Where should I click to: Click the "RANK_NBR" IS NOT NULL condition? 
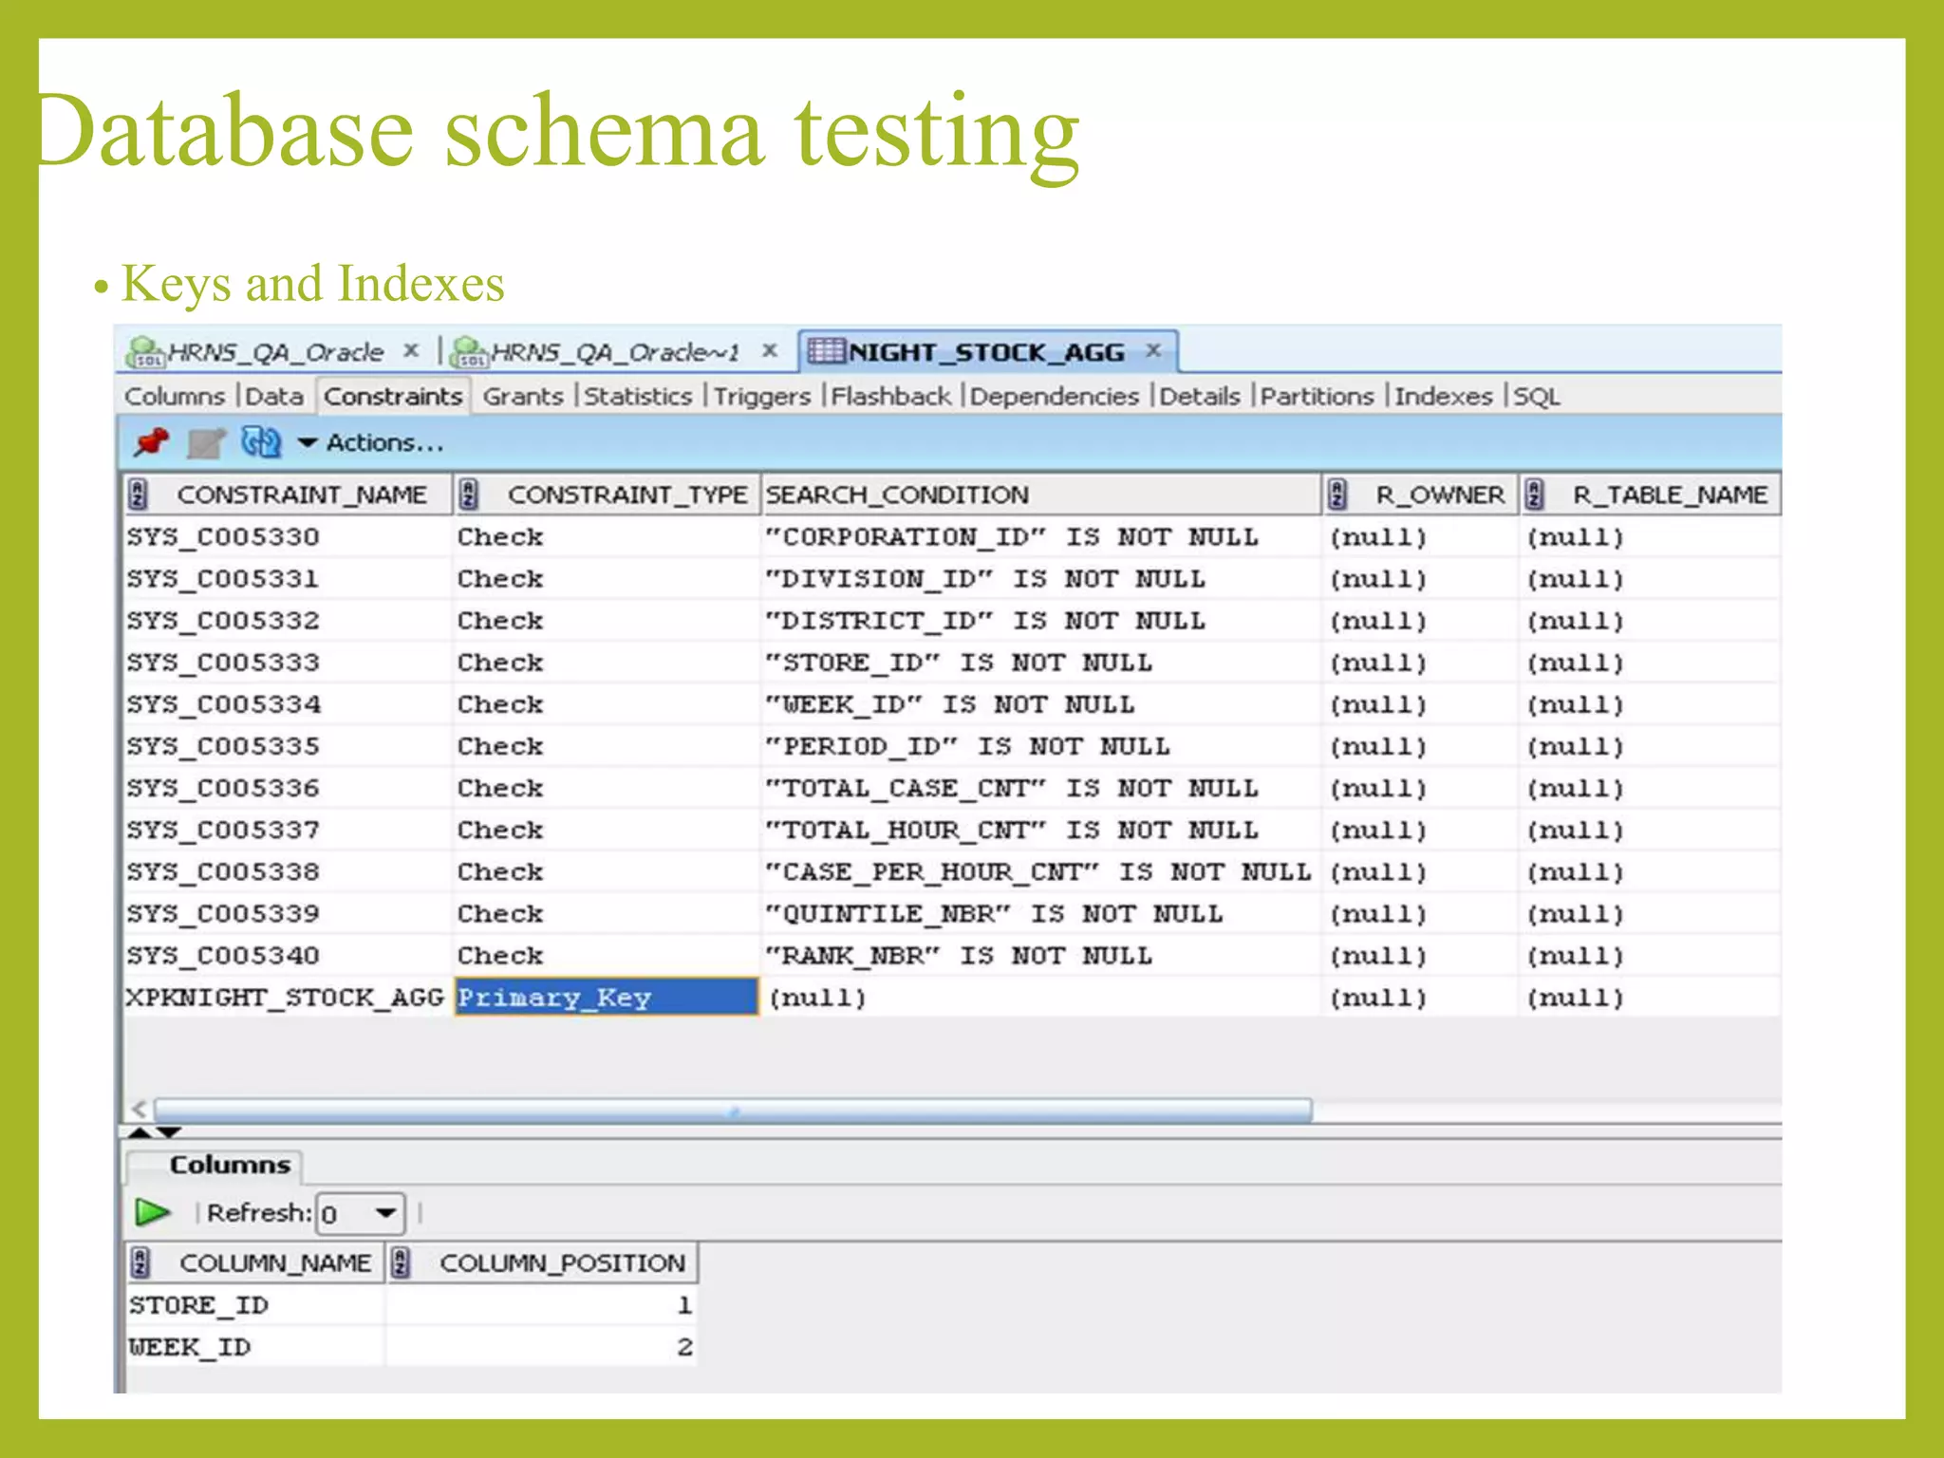click(x=959, y=955)
